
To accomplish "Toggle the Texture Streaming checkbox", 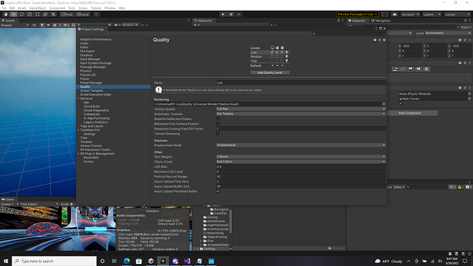I will click(217, 134).
